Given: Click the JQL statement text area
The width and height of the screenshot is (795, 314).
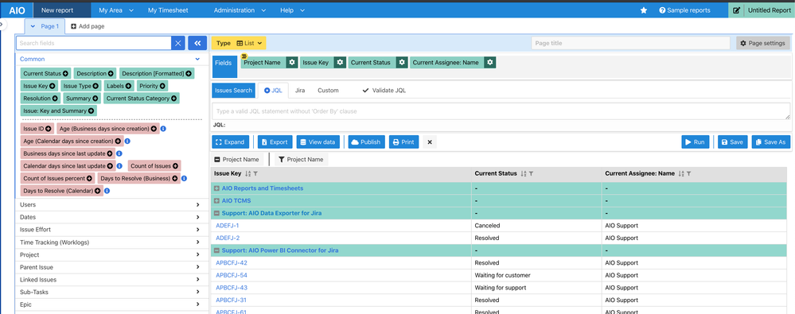Looking at the screenshot, I should 501,111.
